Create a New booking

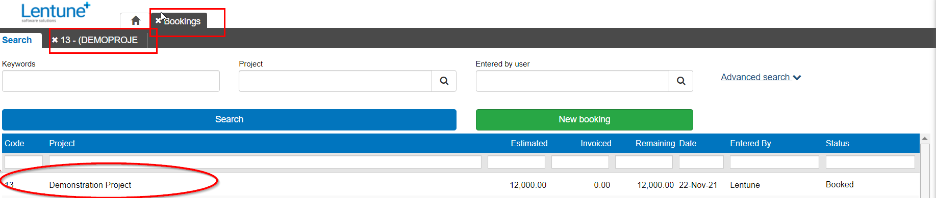pyautogui.click(x=585, y=120)
